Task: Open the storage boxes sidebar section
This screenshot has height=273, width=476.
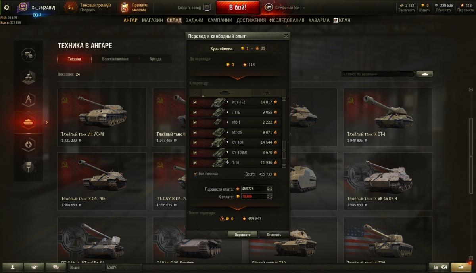Action: point(29,76)
